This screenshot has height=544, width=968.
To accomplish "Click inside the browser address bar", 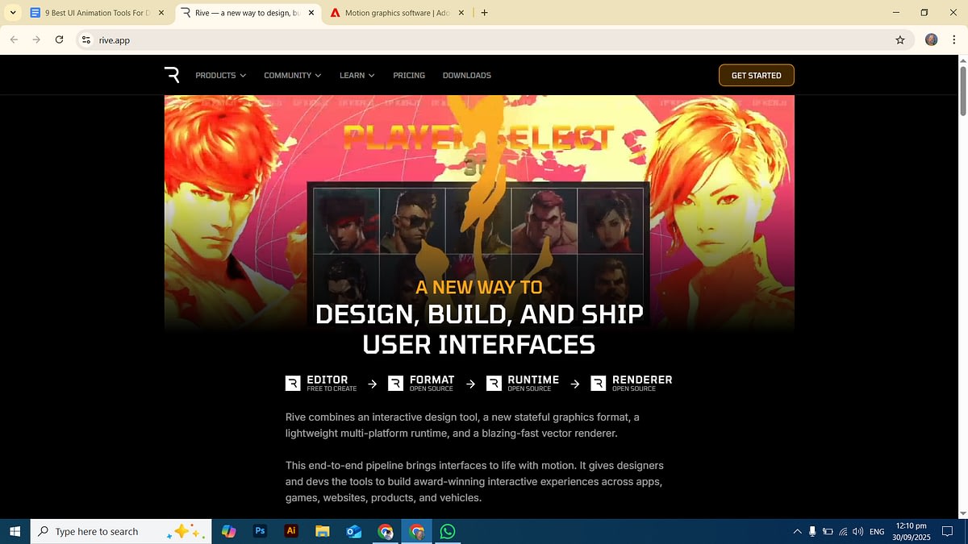I will click(x=242, y=39).
